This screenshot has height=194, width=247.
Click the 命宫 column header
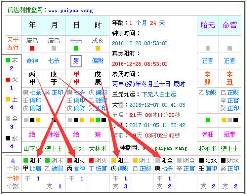point(230,25)
